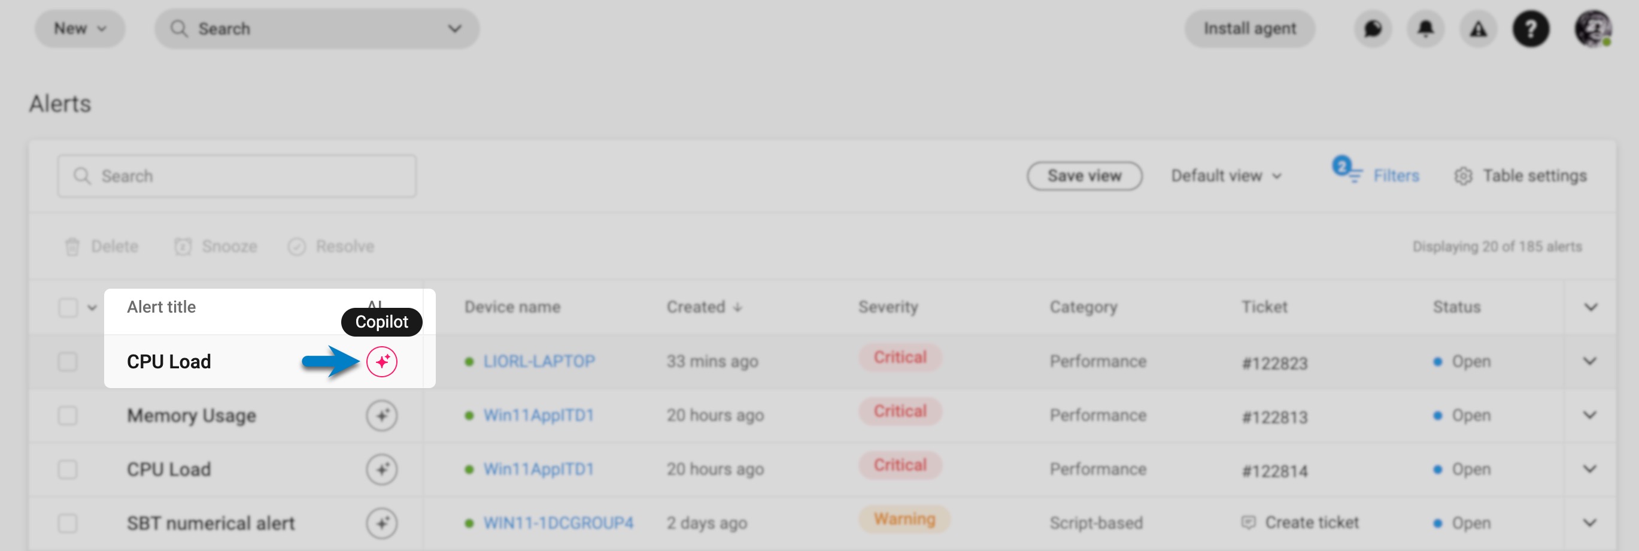Image resolution: width=1639 pixels, height=551 pixels.
Task: Open the Default view dropdown
Action: [x=1226, y=175]
